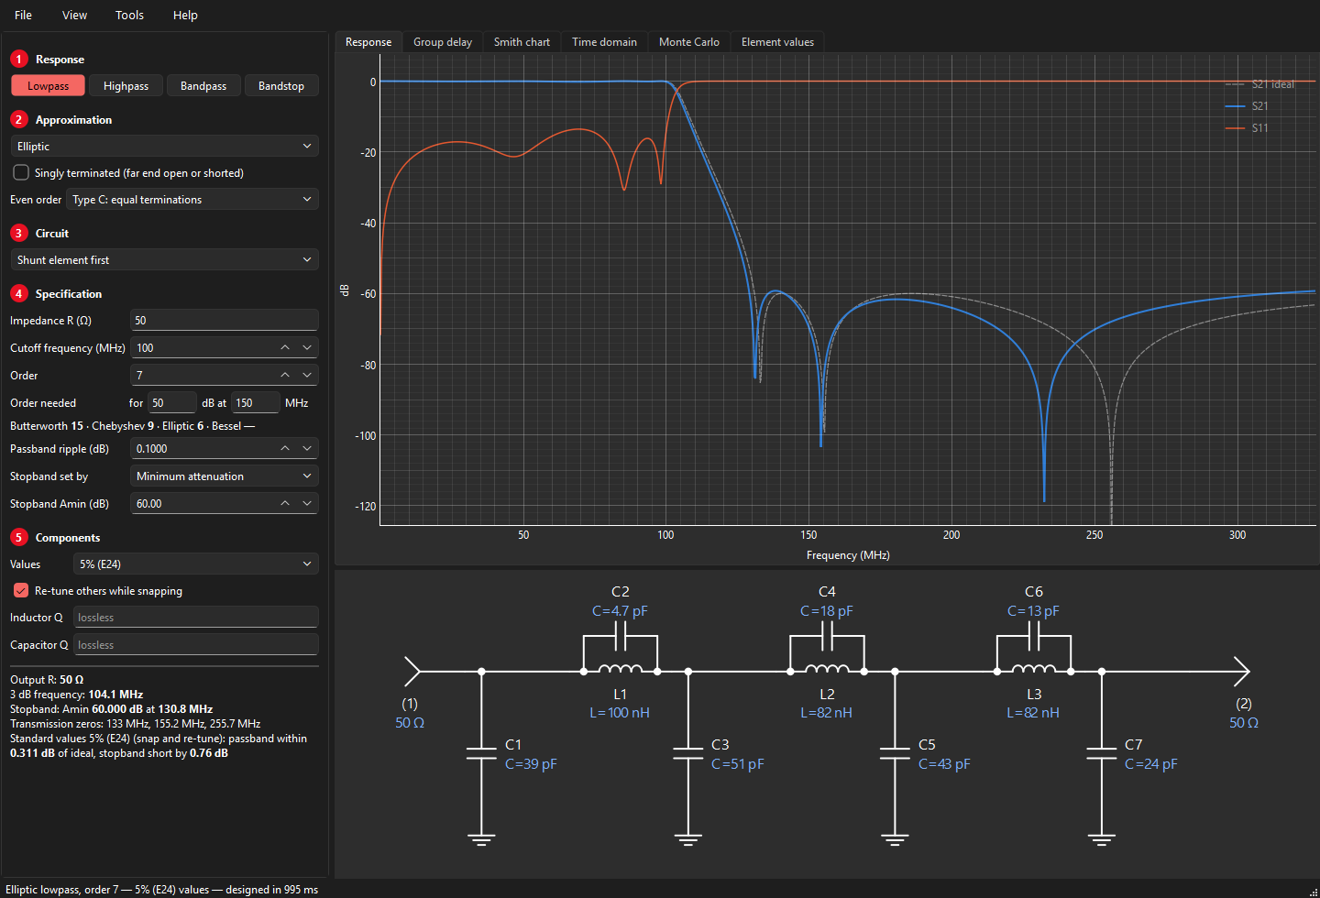The width and height of the screenshot is (1320, 898).
Task: Decrease filter order with the down arrow
Action: click(307, 376)
